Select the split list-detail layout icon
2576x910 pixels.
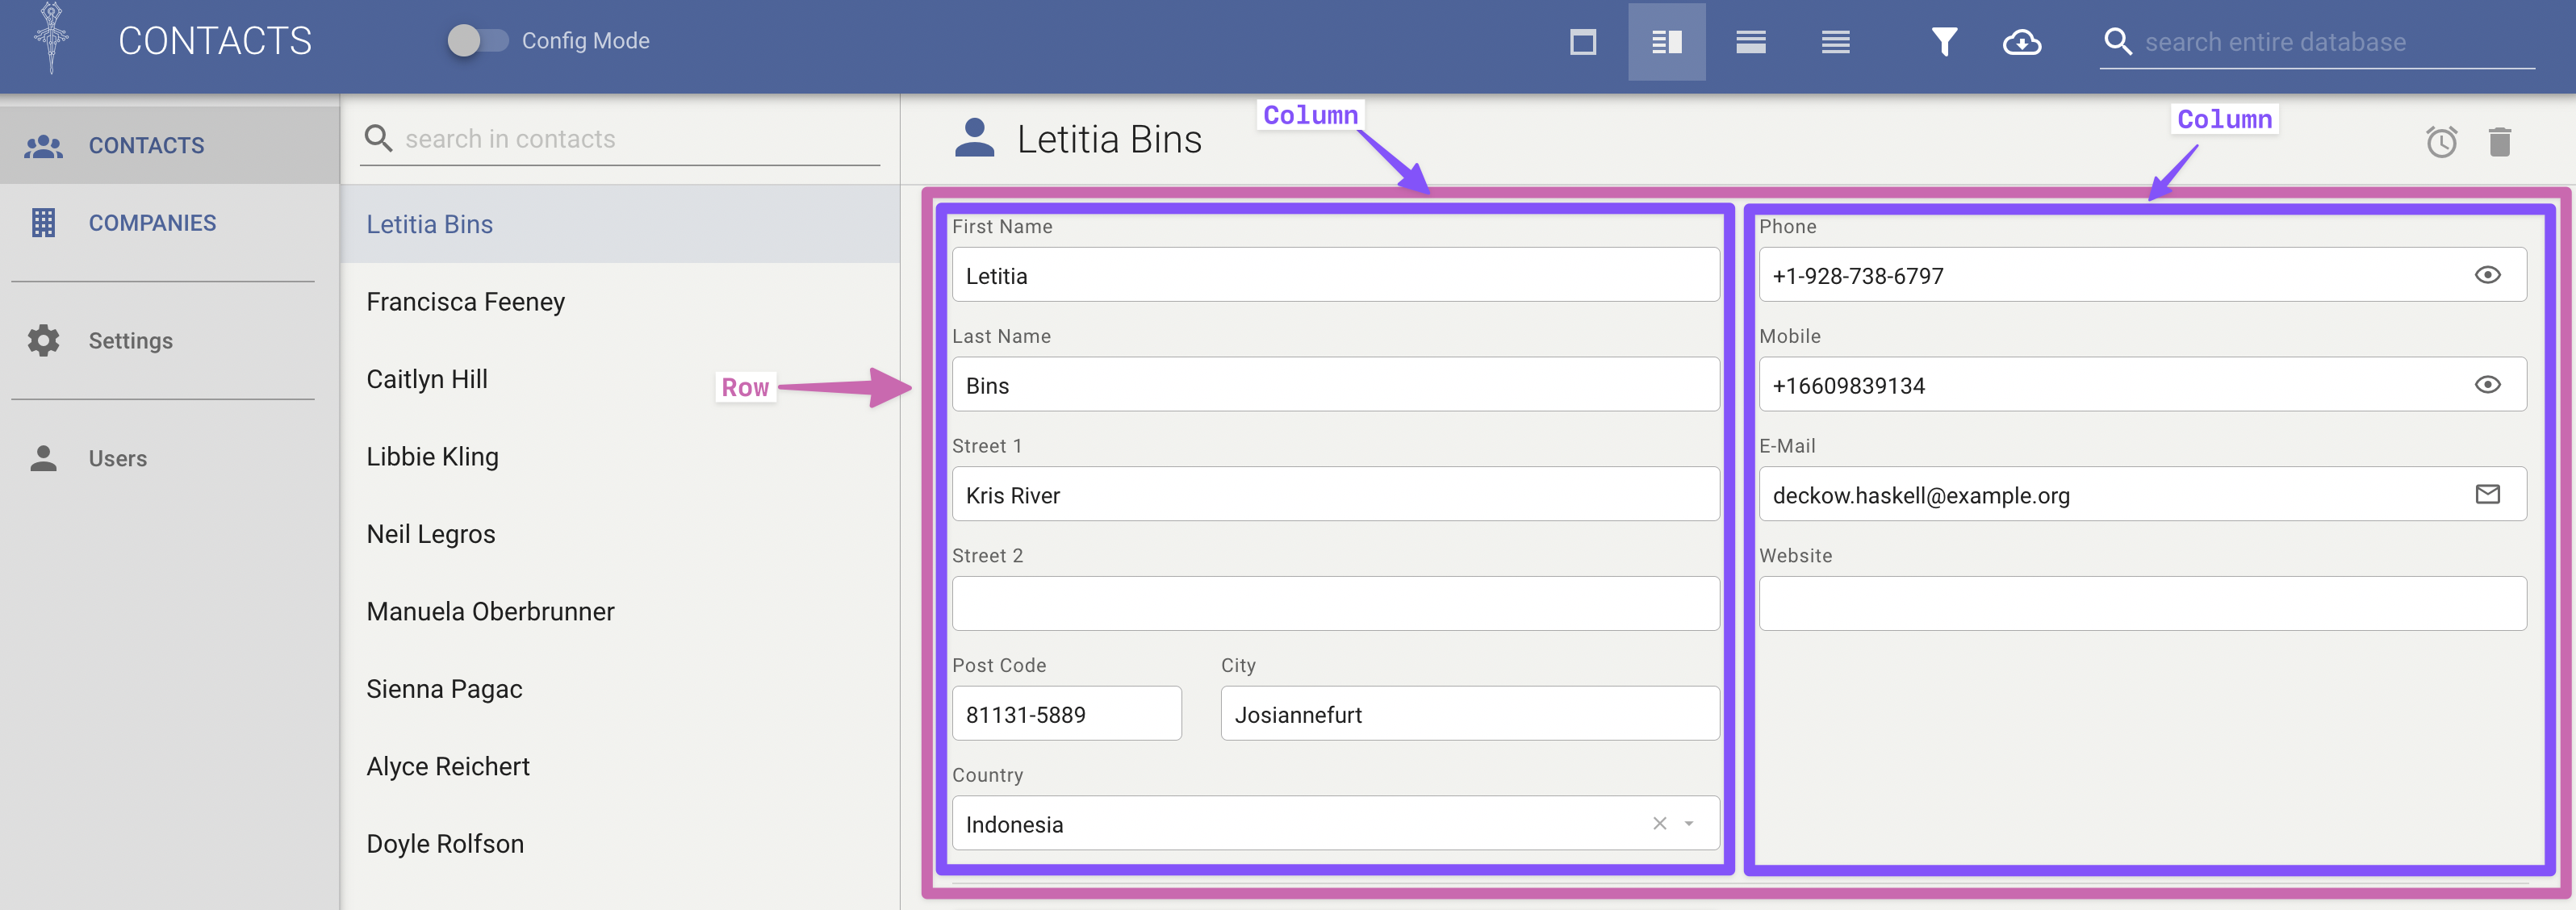point(1666,42)
